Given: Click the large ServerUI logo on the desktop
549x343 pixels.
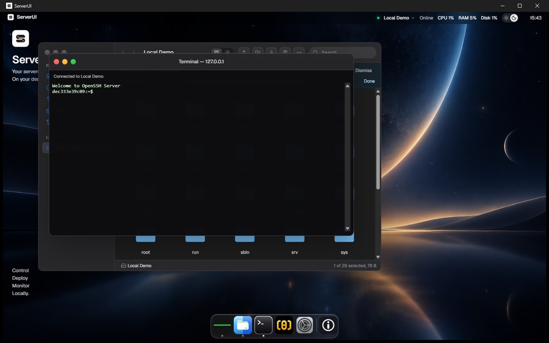Looking at the screenshot, I should point(20,38).
